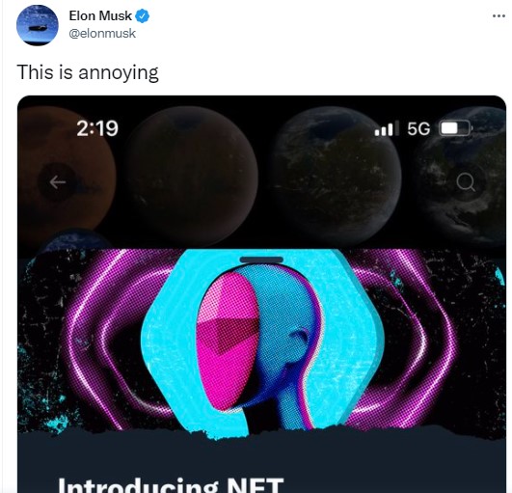Image resolution: width=512 pixels, height=493 pixels.
Task: Click the Earth-like planet with green continents
Action: click(336, 177)
